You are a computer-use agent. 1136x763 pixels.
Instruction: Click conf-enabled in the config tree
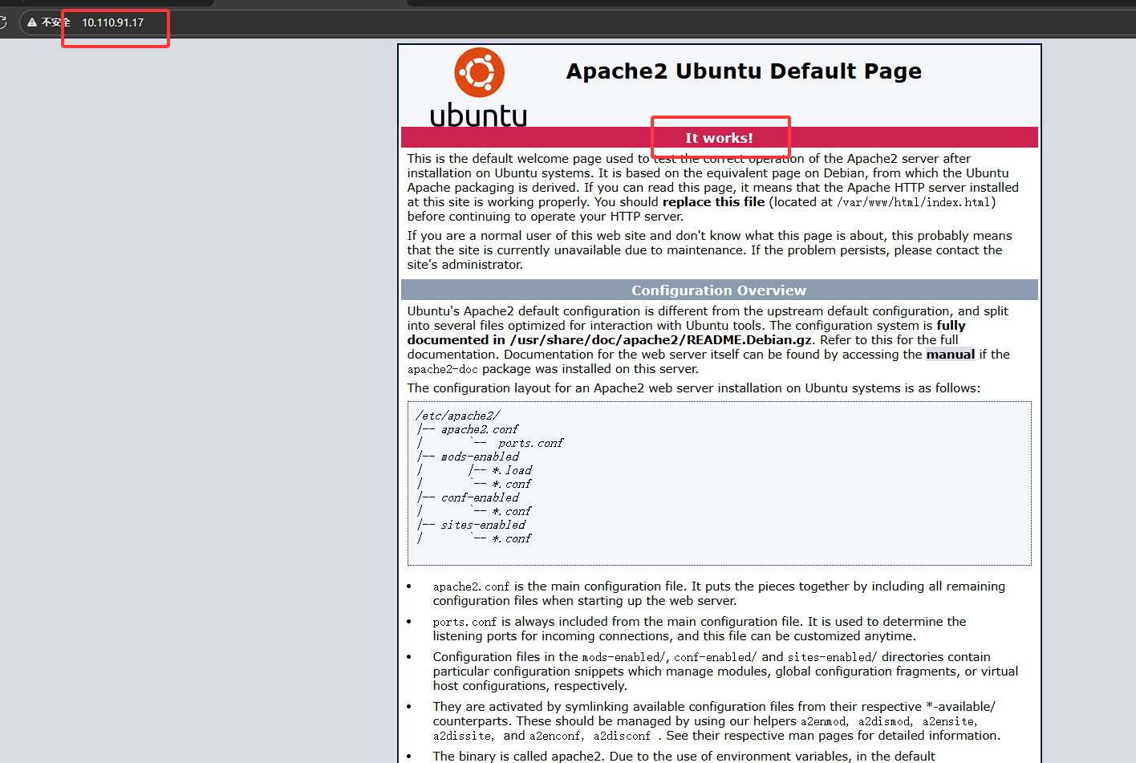click(480, 497)
